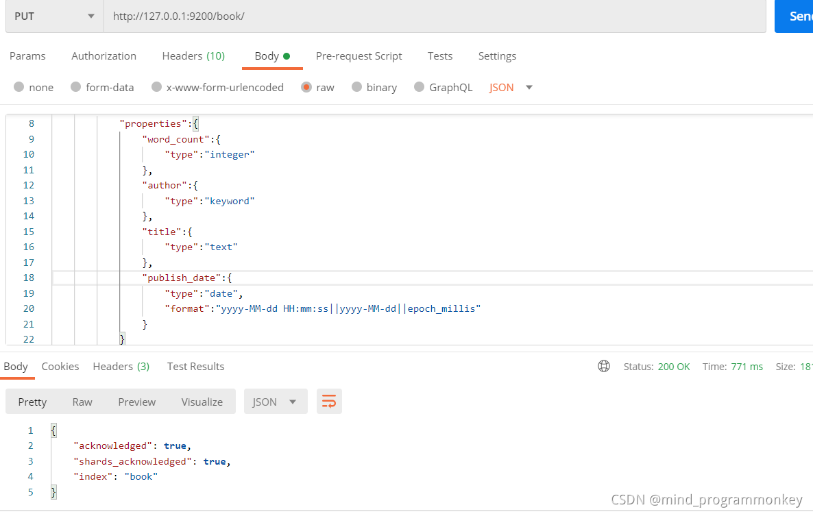813x514 pixels.
Task: Click line number 22 in the request editor
Action: coord(29,339)
